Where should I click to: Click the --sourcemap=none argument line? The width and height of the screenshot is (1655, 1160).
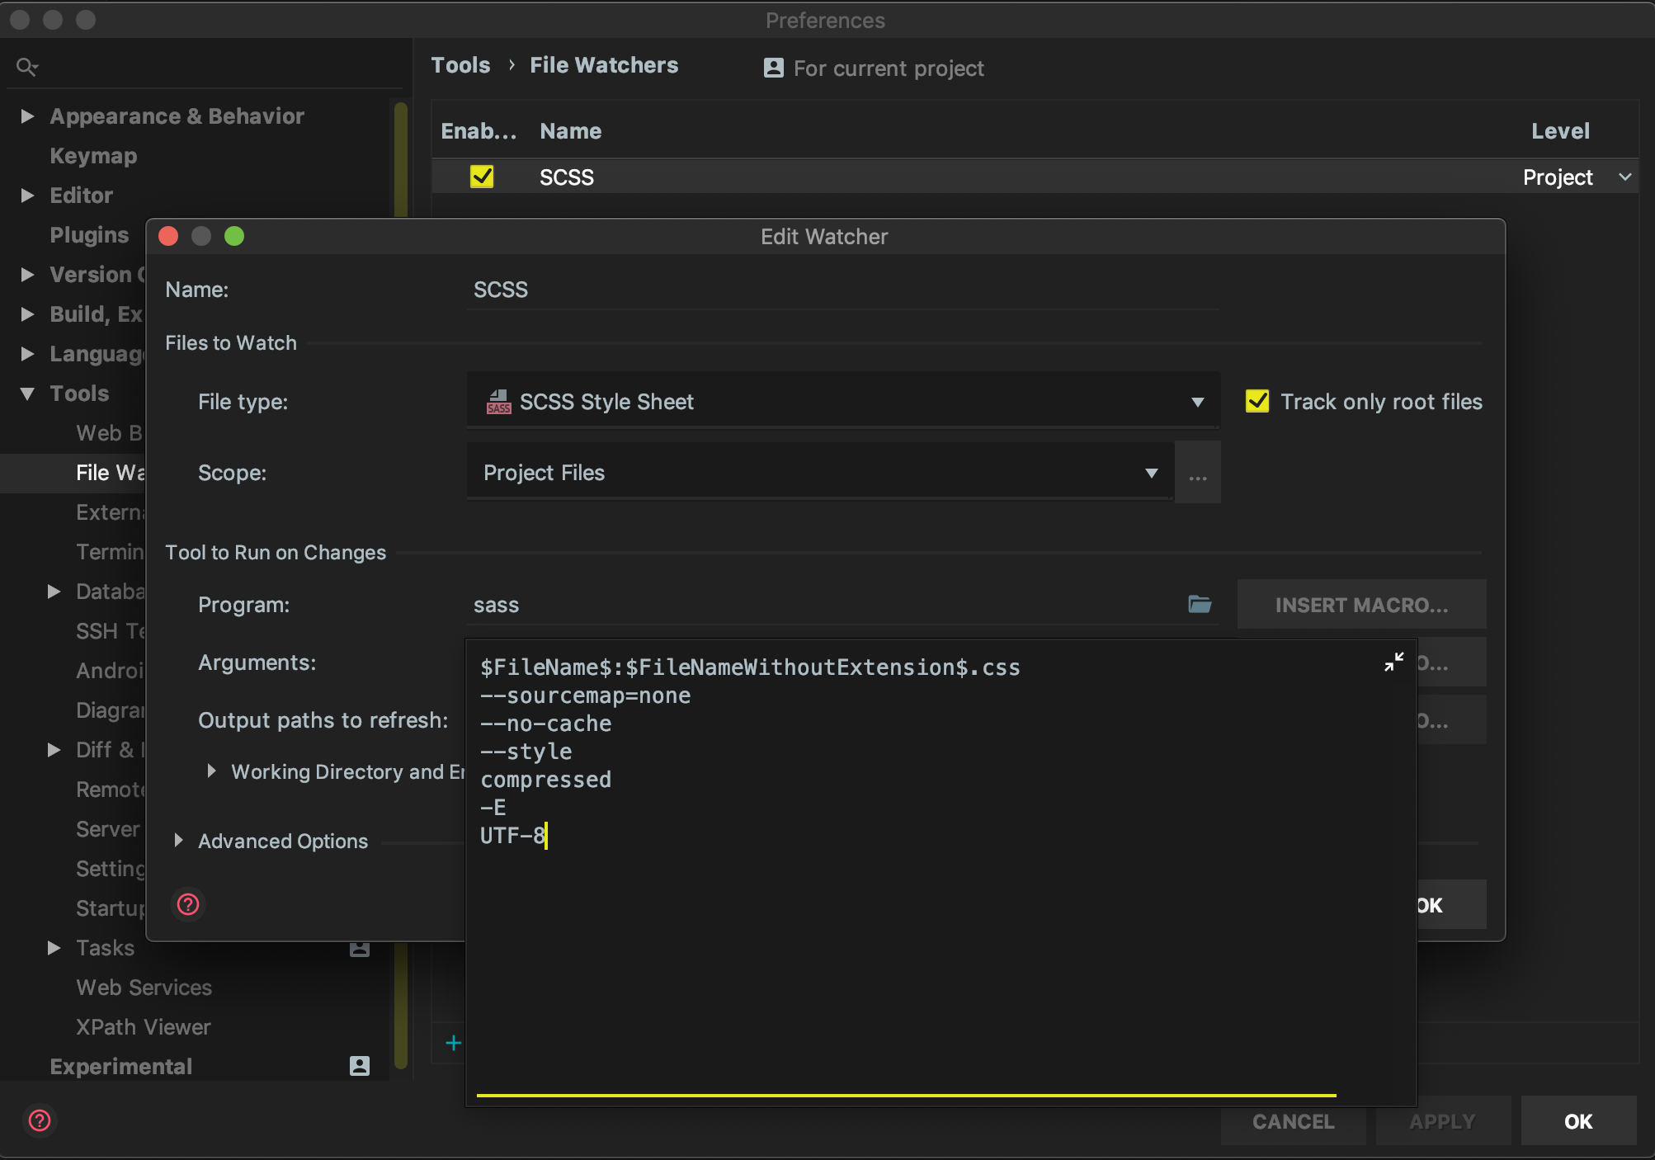coord(586,696)
